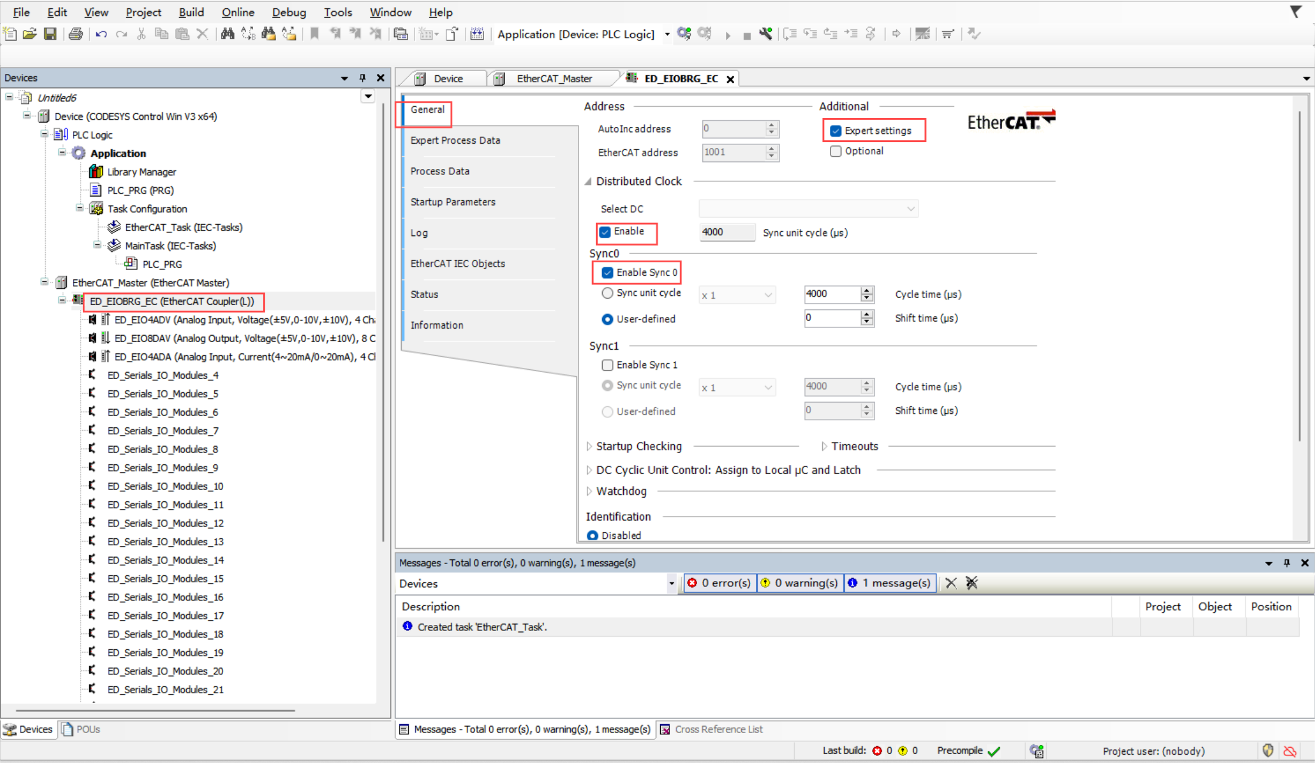Click the wrench Build icon in toolbar
The width and height of the screenshot is (1315, 763).
[765, 34]
